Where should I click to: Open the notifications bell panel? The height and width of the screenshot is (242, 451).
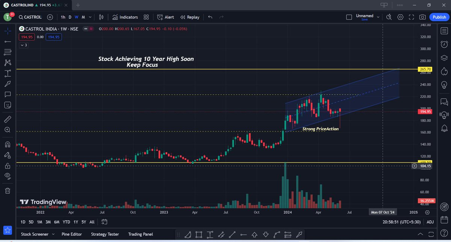click(444, 129)
